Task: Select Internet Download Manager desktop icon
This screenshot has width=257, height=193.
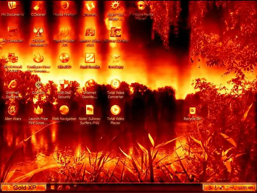Action: (90, 89)
